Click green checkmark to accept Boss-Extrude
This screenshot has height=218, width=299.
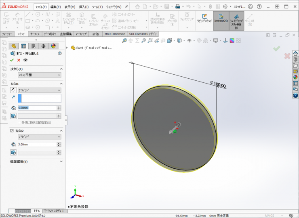(12, 60)
